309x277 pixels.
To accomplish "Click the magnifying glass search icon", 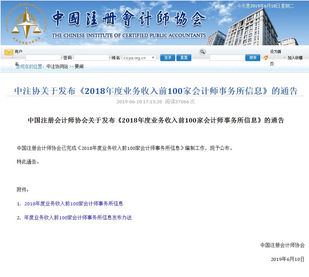I will tap(202, 52).
